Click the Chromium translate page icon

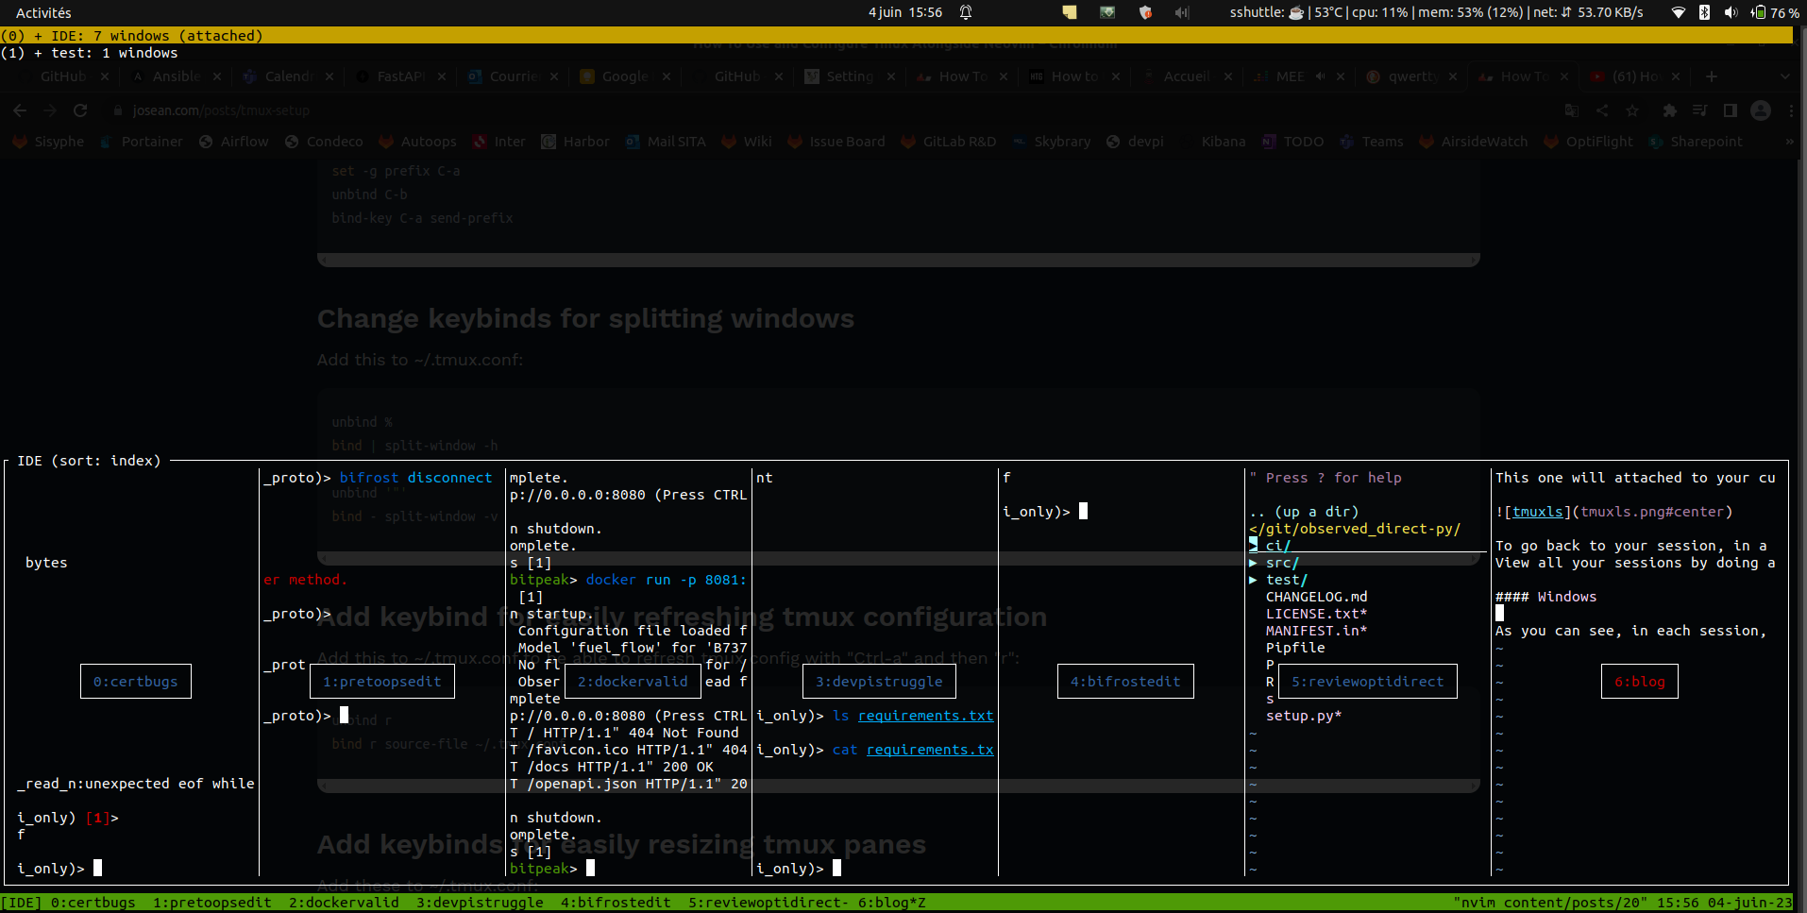tap(1572, 110)
